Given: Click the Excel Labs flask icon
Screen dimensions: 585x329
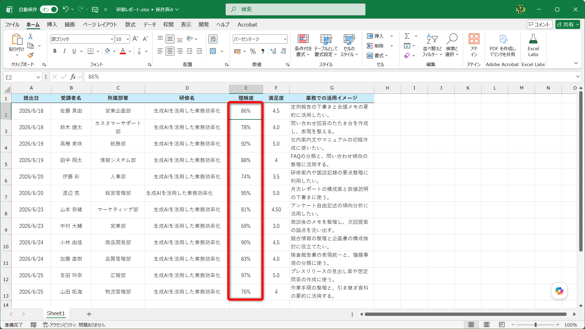Looking at the screenshot, I should 533,45.
